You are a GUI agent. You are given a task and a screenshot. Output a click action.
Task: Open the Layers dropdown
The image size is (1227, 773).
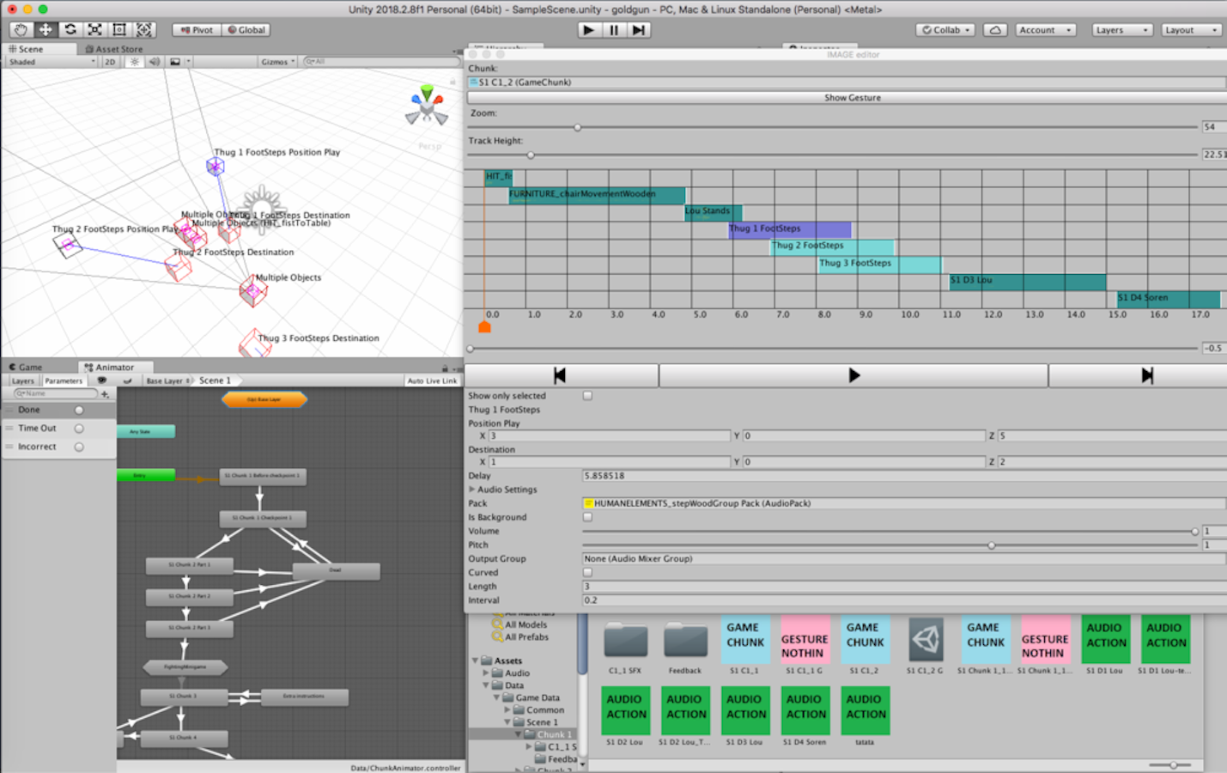[x=1121, y=30]
